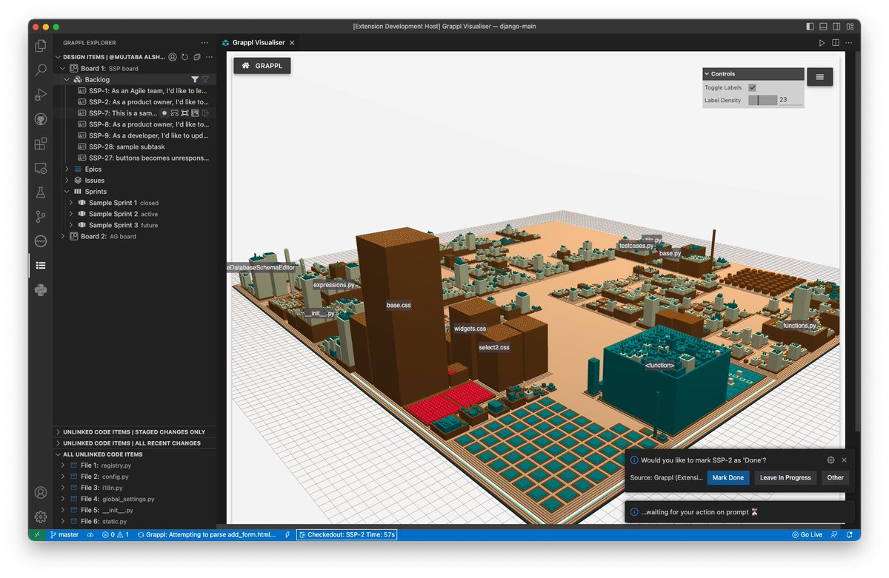This screenshot has width=889, height=578.
Task: Open editor more actions ellipsis
Action: tap(849, 43)
